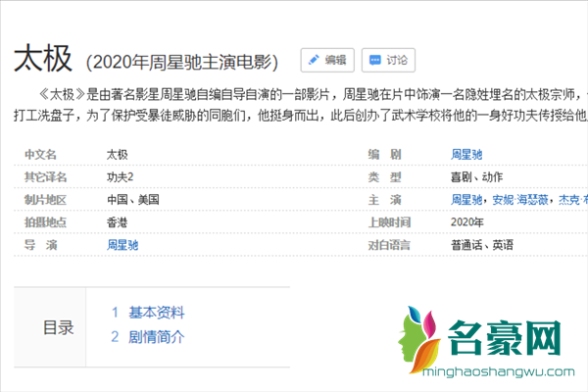Click the 类型 field label

[385, 177]
